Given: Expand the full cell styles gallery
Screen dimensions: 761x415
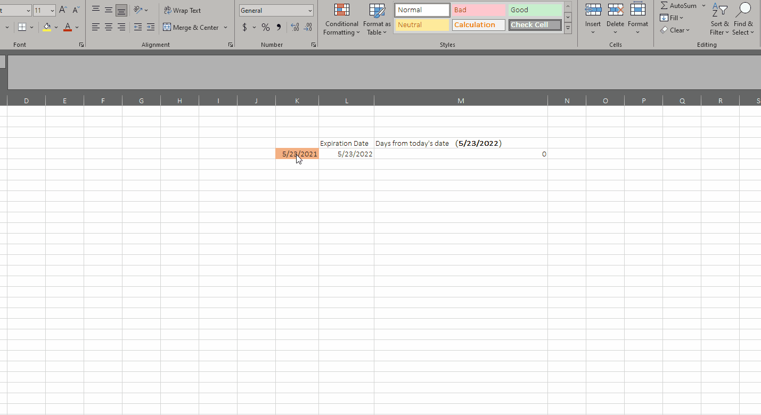Looking at the screenshot, I should (x=568, y=28).
